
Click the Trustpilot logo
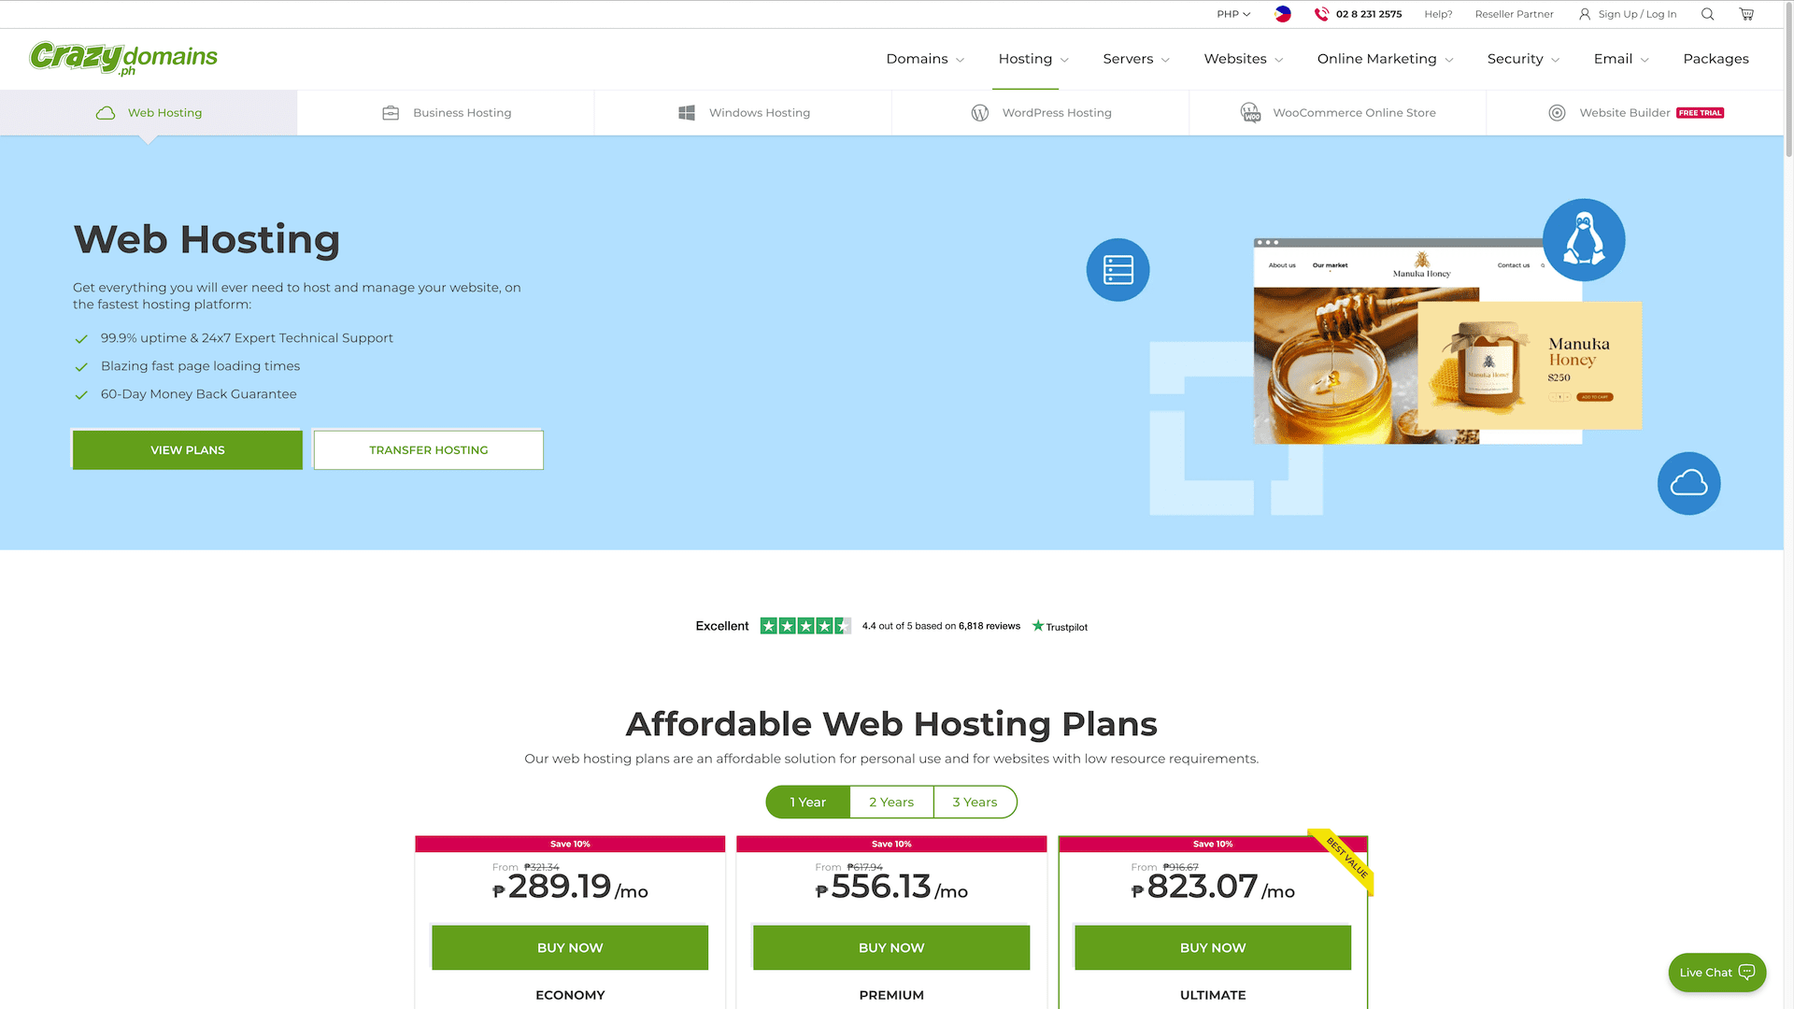1060,626
